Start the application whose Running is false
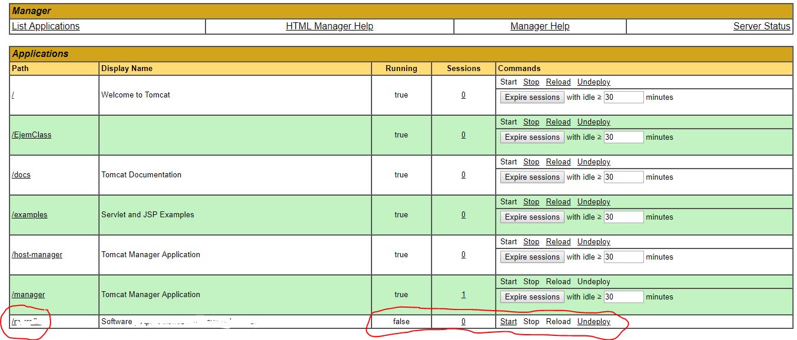 click(509, 322)
